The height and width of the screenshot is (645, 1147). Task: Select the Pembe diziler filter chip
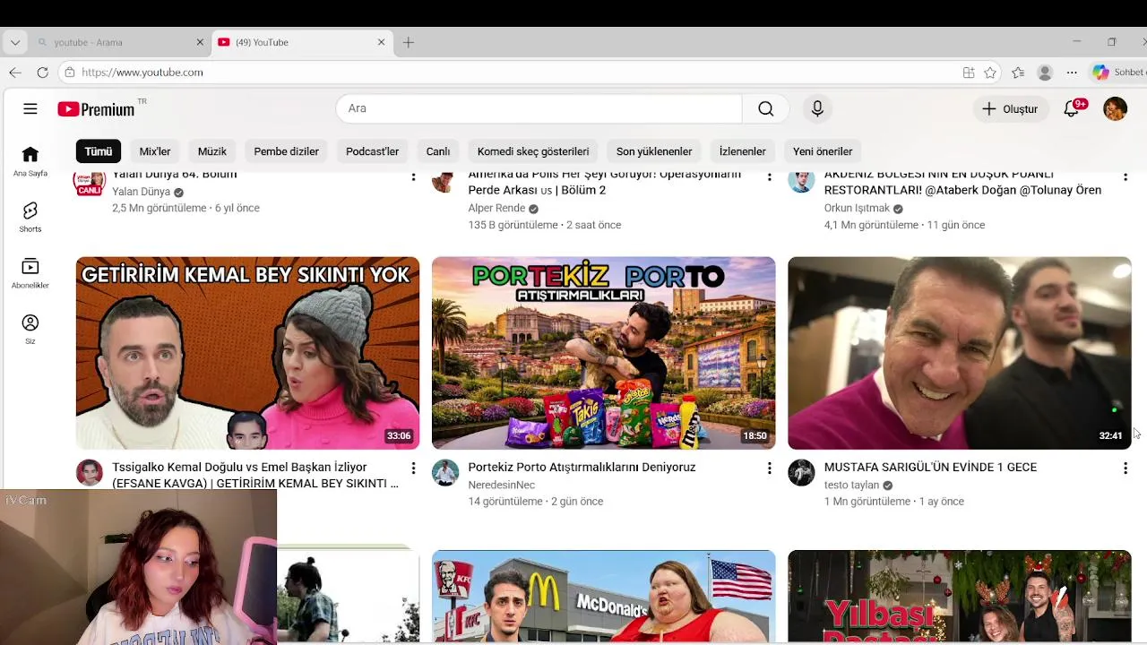pos(286,151)
